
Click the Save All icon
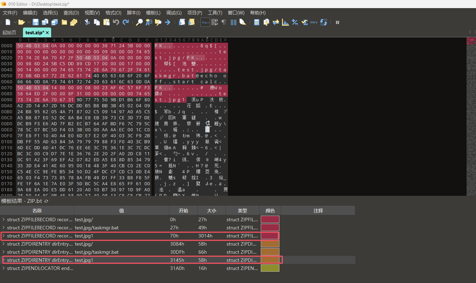pos(54,22)
